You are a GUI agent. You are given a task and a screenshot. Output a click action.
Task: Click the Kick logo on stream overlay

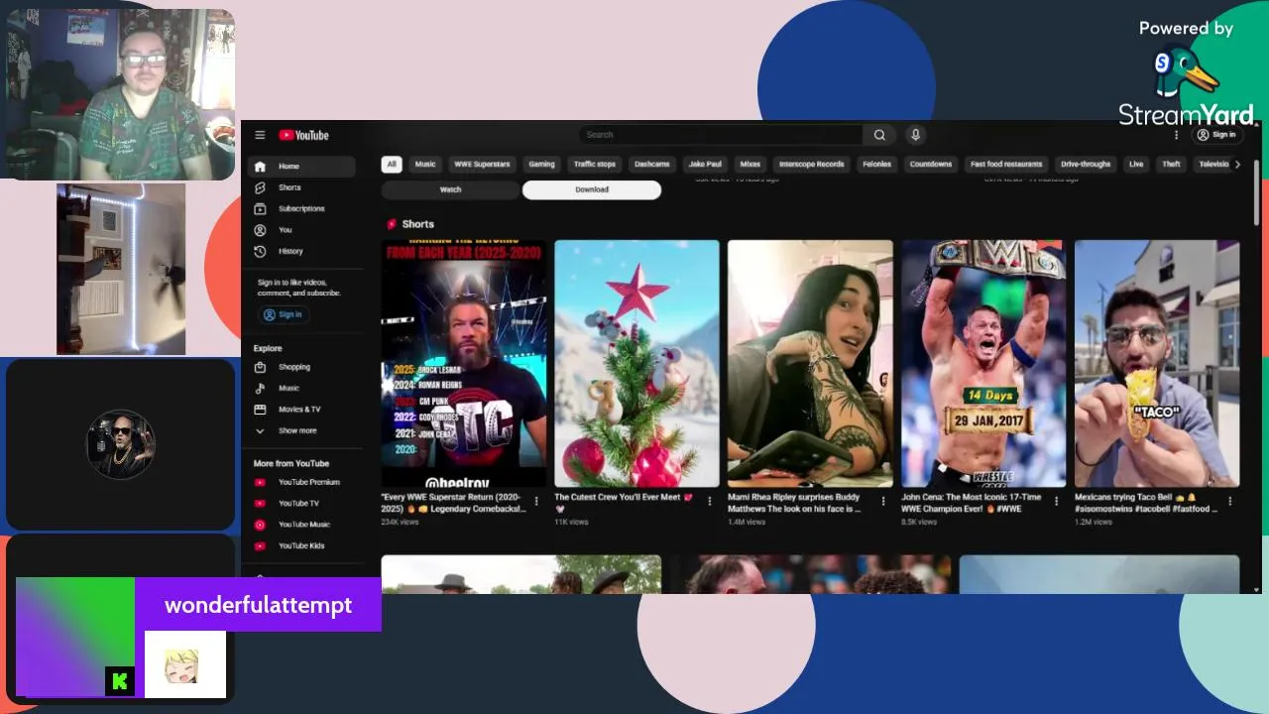point(120,681)
